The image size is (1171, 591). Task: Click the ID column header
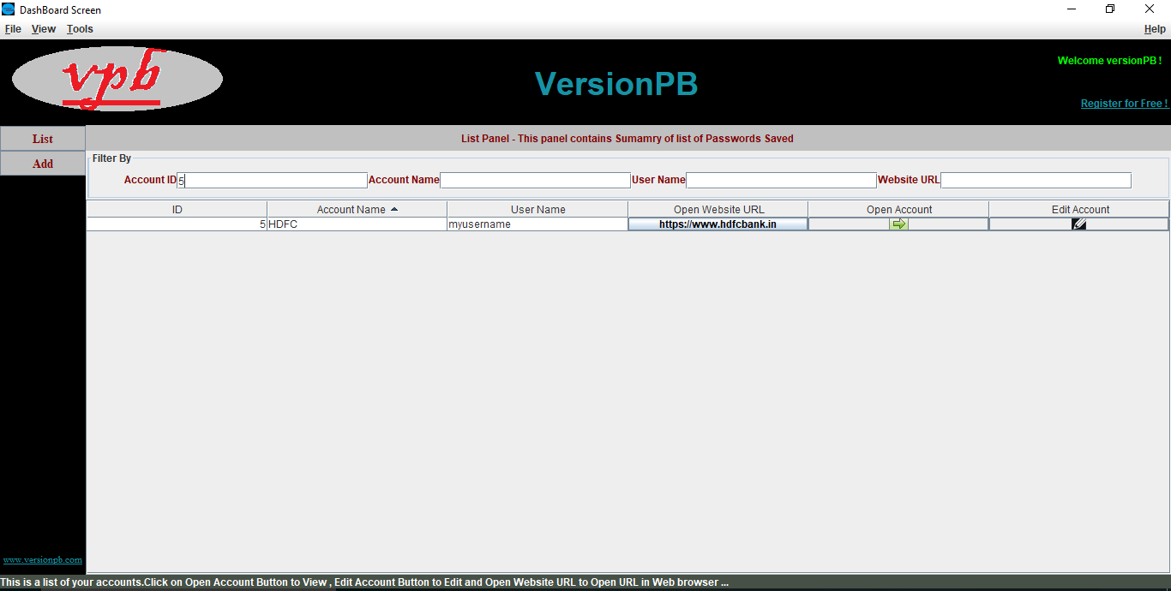click(177, 209)
